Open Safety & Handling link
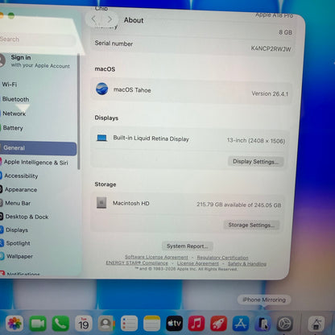The image size is (335, 335). coord(247,264)
